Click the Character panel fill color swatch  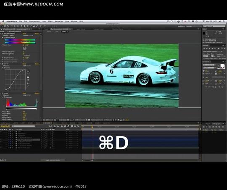[x=222, y=65]
